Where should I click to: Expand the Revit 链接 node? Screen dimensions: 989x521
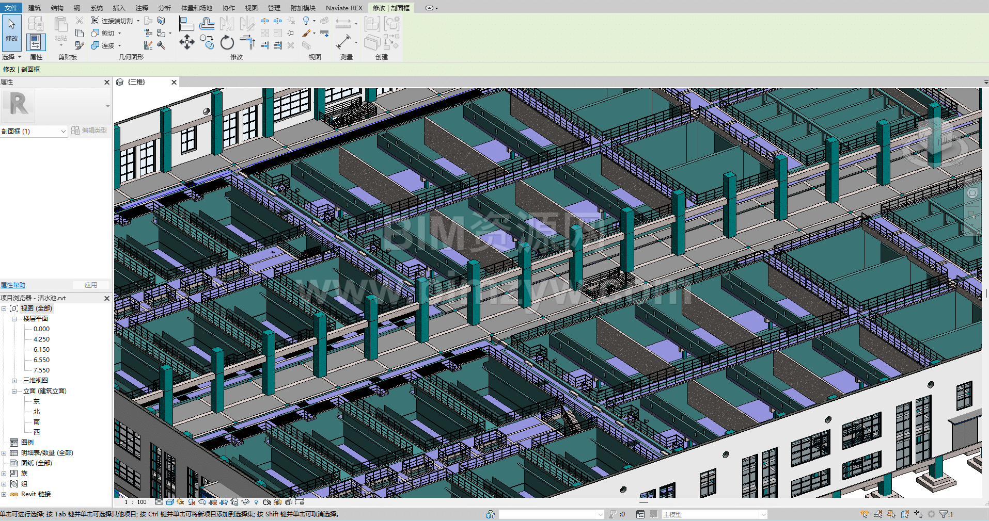(4, 494)
